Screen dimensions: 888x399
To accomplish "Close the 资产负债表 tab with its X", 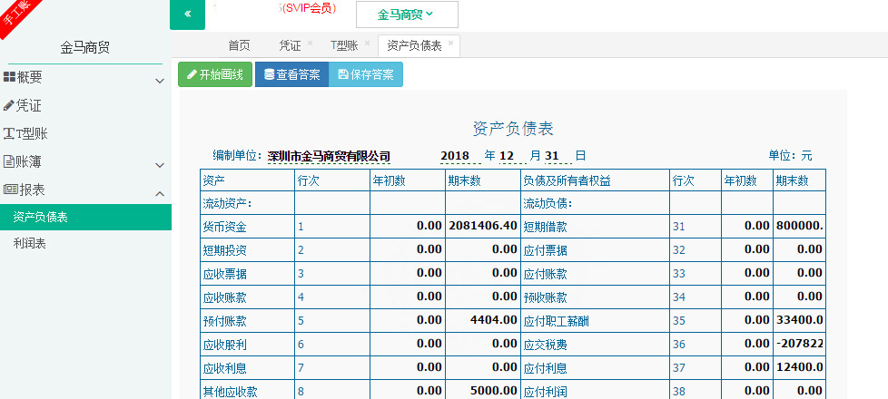I will pyautogui.click(x=451, y=42).
